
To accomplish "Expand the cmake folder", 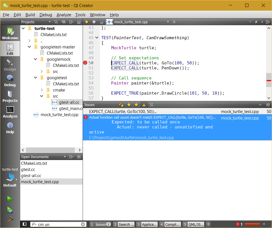I will (x=42, y=90).
